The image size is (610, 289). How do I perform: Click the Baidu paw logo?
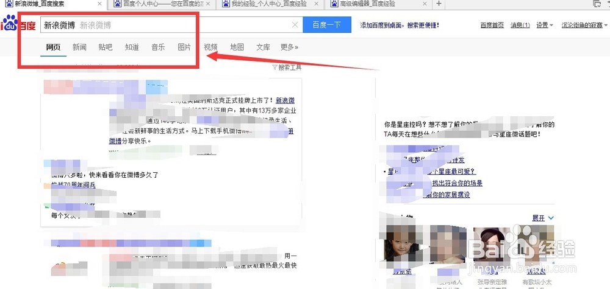pos(9,23)
